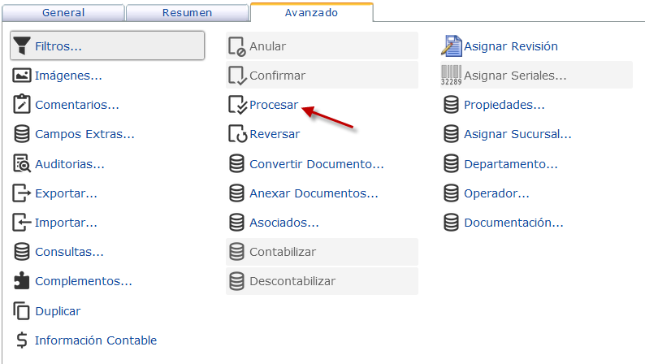Select the Avanzado tab
The width and height of the screenshot is (645, 364).
311,12
